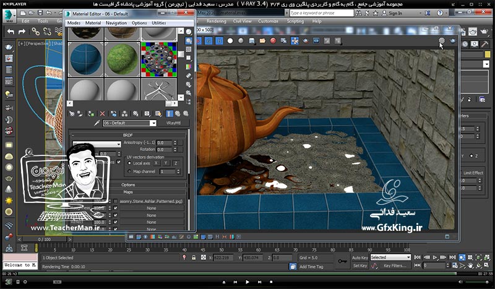
Task: Open the 3ds Max application logo menu
Action: pos(9,16)
